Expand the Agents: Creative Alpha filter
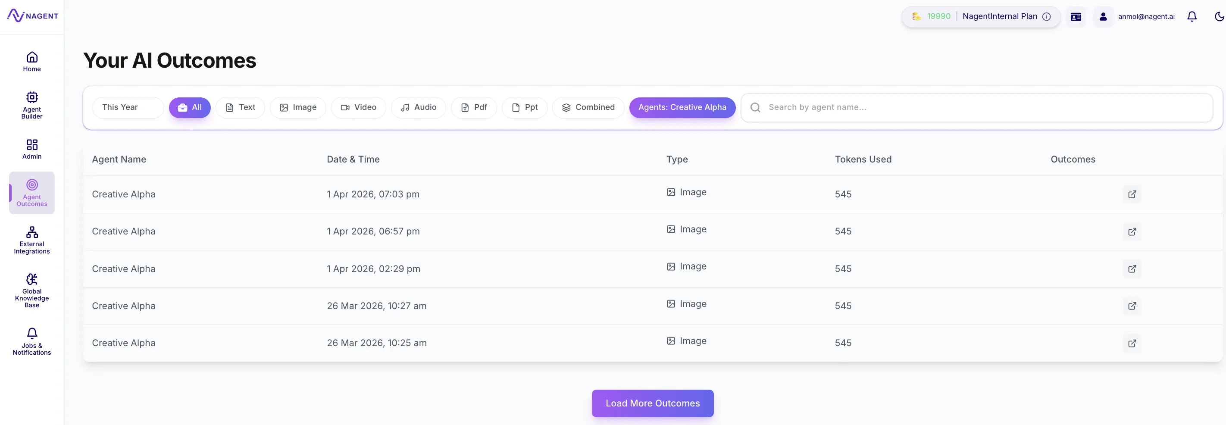 point(682,108)
